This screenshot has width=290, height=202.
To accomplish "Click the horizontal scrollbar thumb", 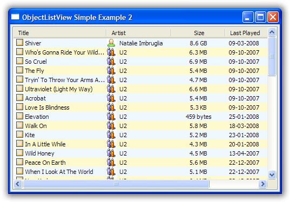I will (x=116, y=184).
